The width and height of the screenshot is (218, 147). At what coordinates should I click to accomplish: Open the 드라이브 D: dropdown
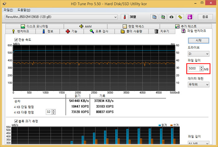click(x=198, y=54)
